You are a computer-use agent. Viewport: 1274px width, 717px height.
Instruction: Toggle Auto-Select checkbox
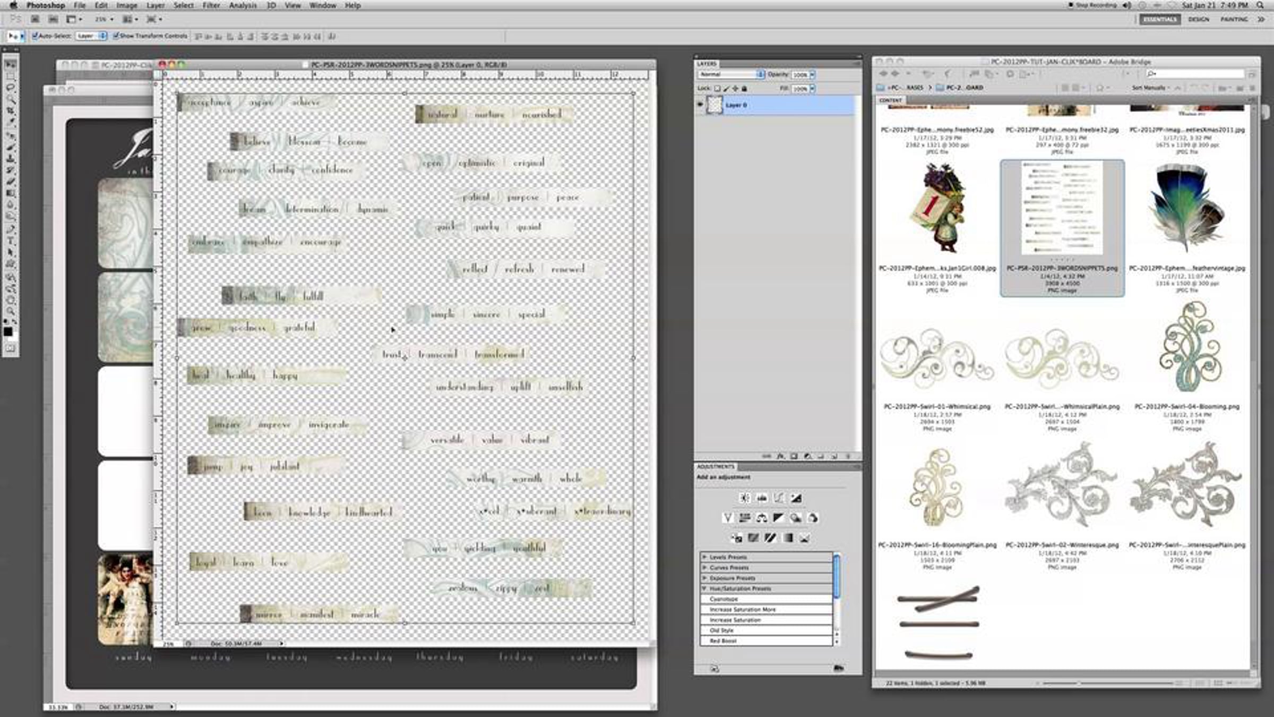[x=35, y=36]
